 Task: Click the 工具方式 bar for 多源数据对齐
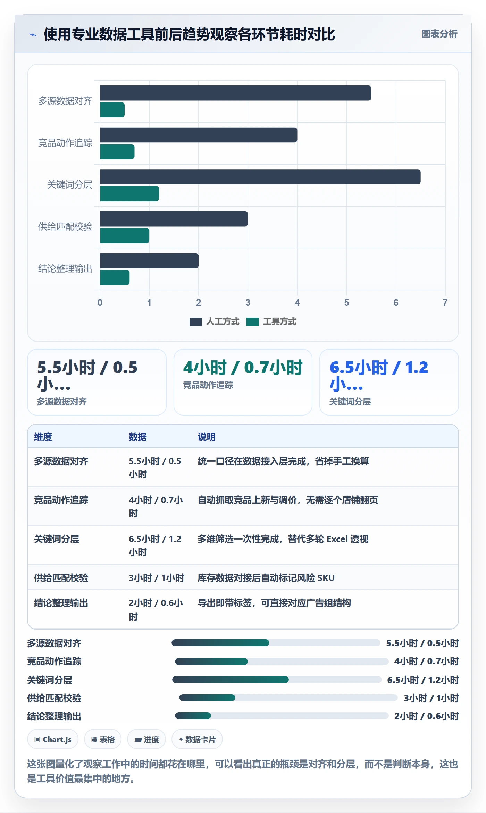(x=112, y=110)
